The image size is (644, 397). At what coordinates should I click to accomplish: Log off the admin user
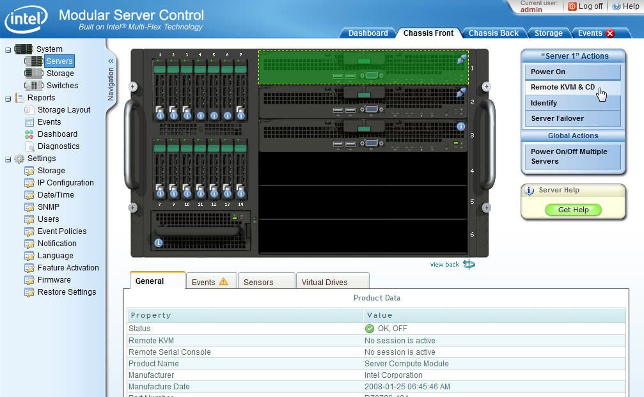pyautogui.click(x=586, y=6)
